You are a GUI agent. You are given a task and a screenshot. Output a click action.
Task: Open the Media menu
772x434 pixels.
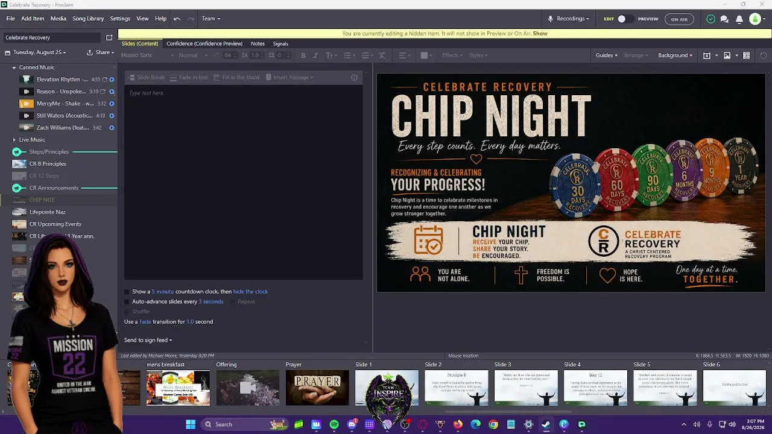click(59, 19)
